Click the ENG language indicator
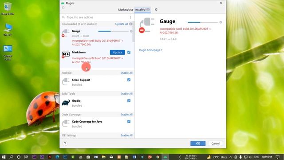The height and width of the screenshot is (160, 284). point(256,157)
